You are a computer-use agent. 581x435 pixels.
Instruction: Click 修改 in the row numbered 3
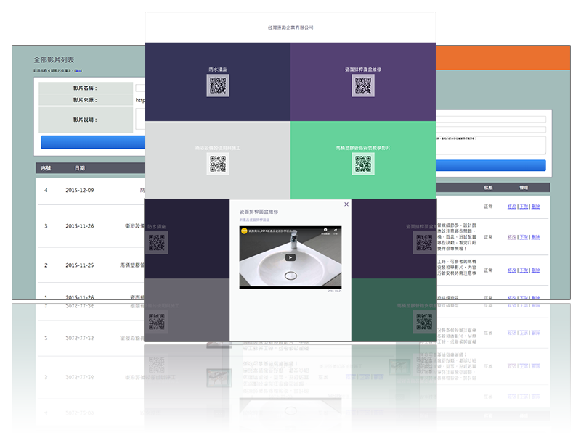[x=512, y=237]
